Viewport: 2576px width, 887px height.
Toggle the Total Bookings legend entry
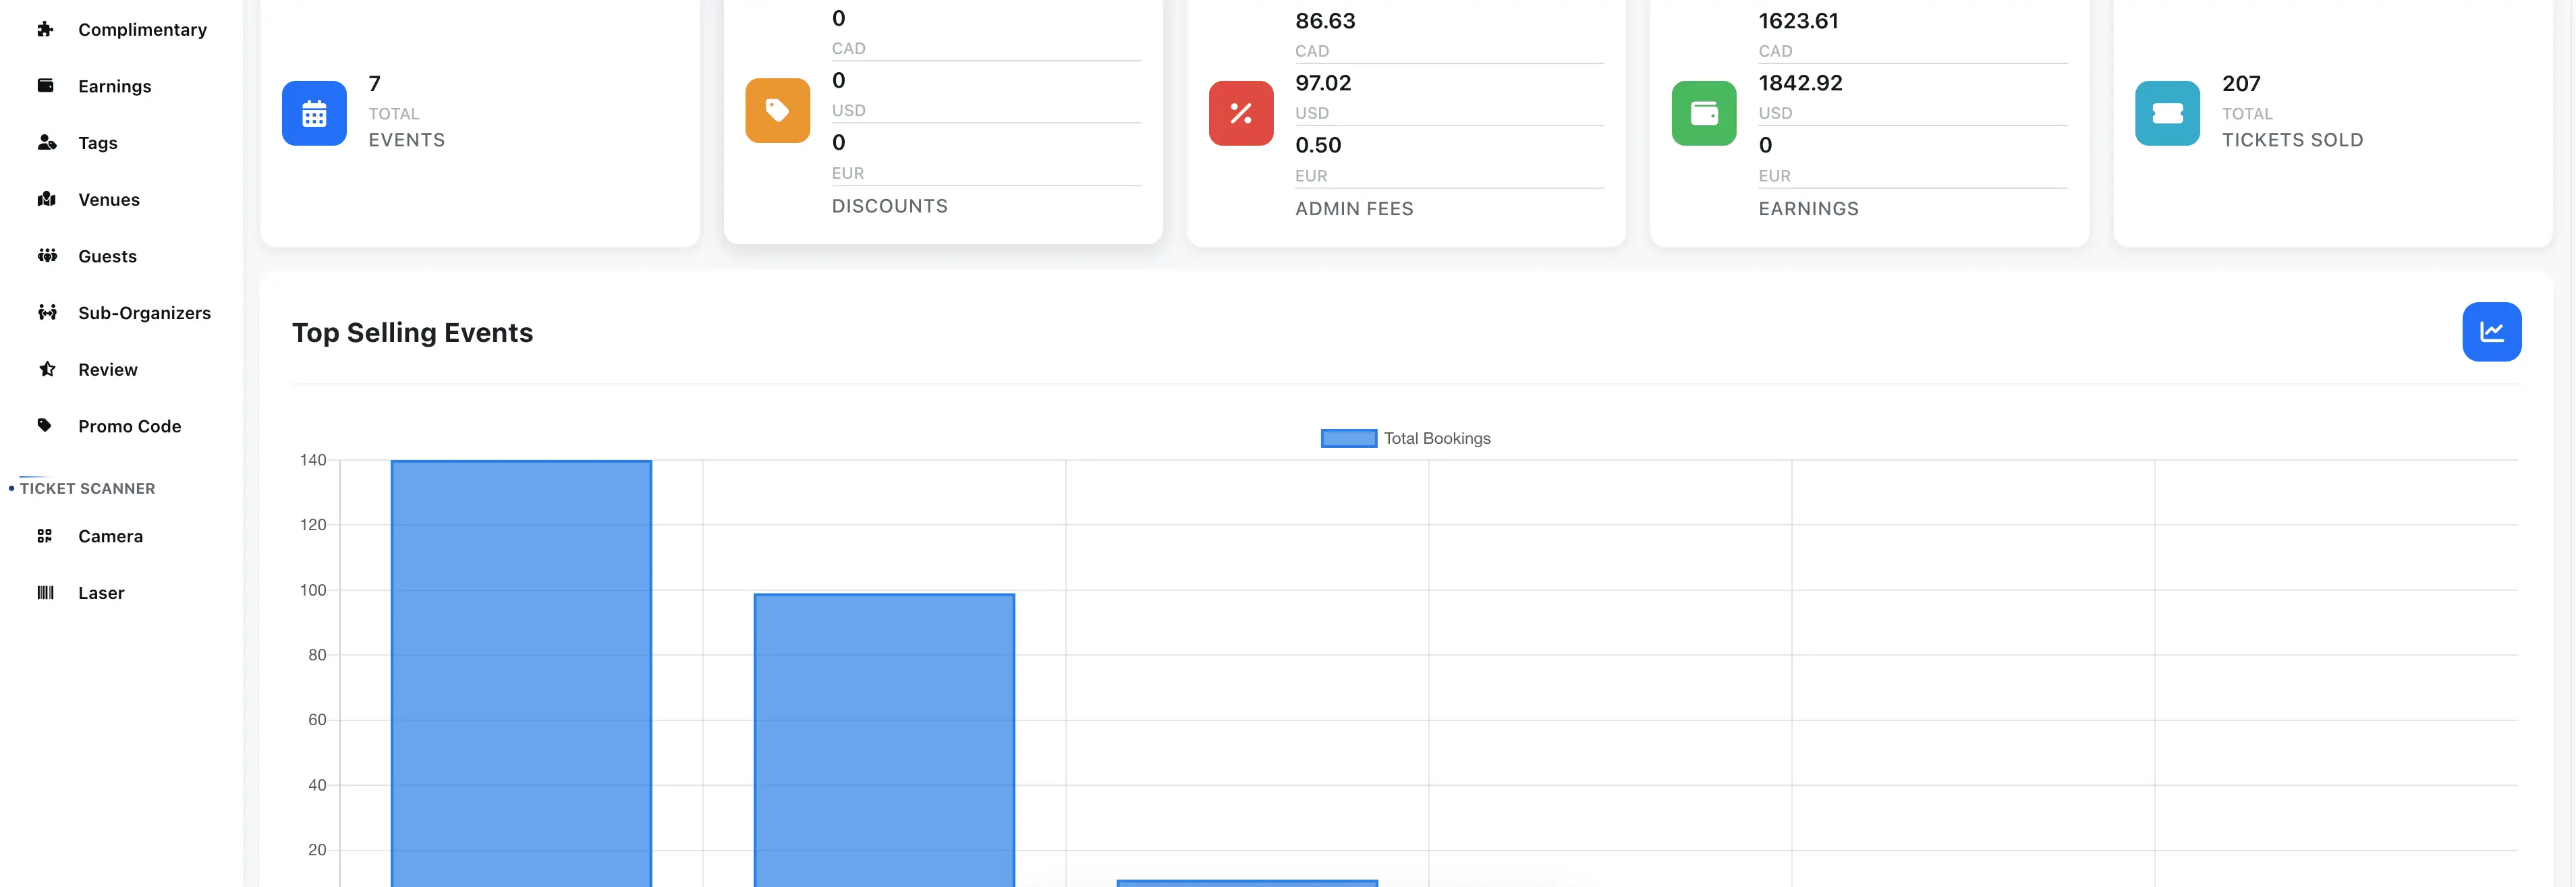click(x=1405, y=437)
